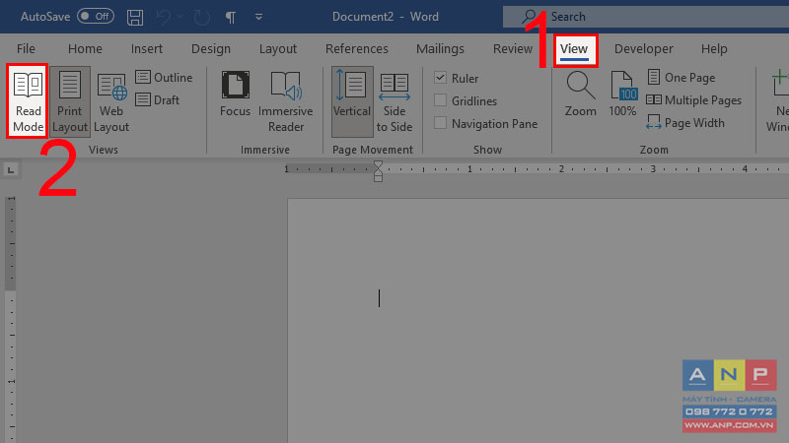Click the Save icon in title bar
Viewport: 789px width, 443px height.
(x=135, y=17)
